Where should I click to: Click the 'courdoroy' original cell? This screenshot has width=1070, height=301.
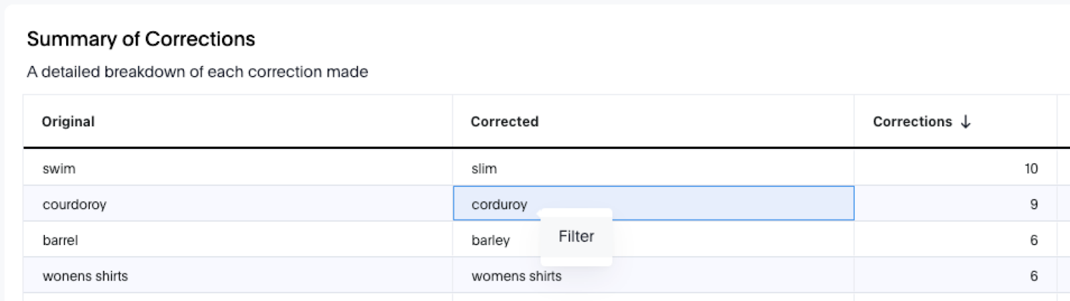tap(74, 205)
